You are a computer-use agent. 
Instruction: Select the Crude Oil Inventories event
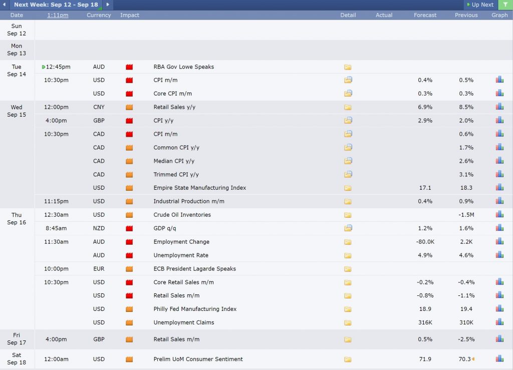[x=182, y=215]
